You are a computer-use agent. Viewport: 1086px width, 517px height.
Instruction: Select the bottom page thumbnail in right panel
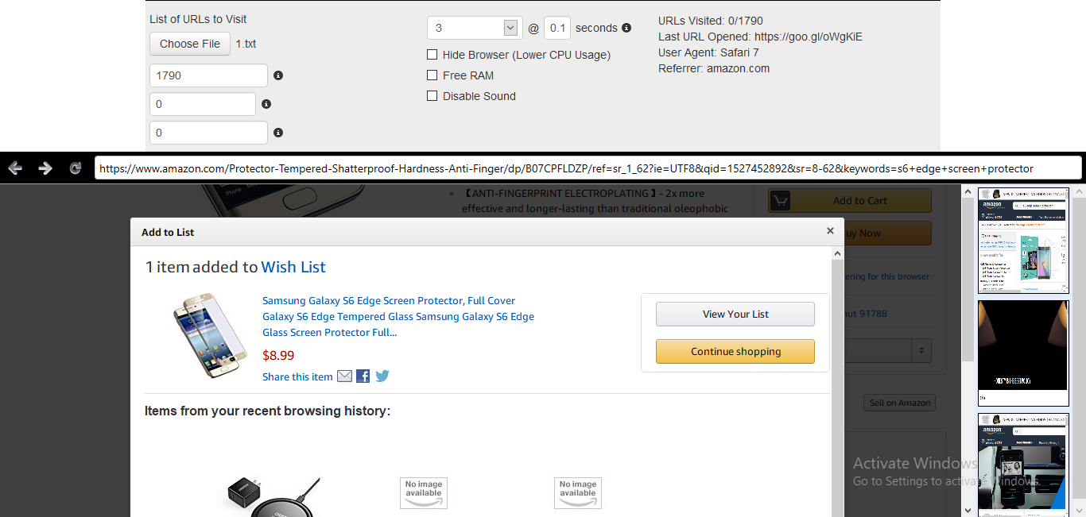pyautogui.click(x=1023, y=465)
